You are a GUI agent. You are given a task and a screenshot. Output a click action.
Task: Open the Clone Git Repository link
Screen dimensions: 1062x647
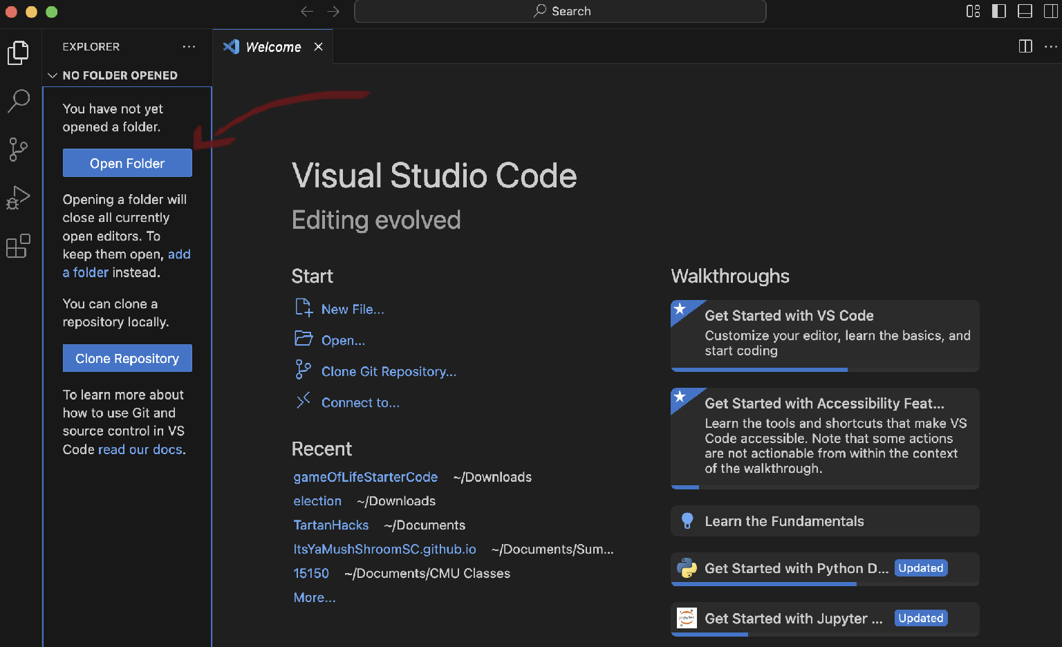point(389,371)
